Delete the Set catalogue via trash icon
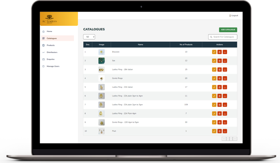The height and width of the screenshot is (163, 280). click(219, 61)
